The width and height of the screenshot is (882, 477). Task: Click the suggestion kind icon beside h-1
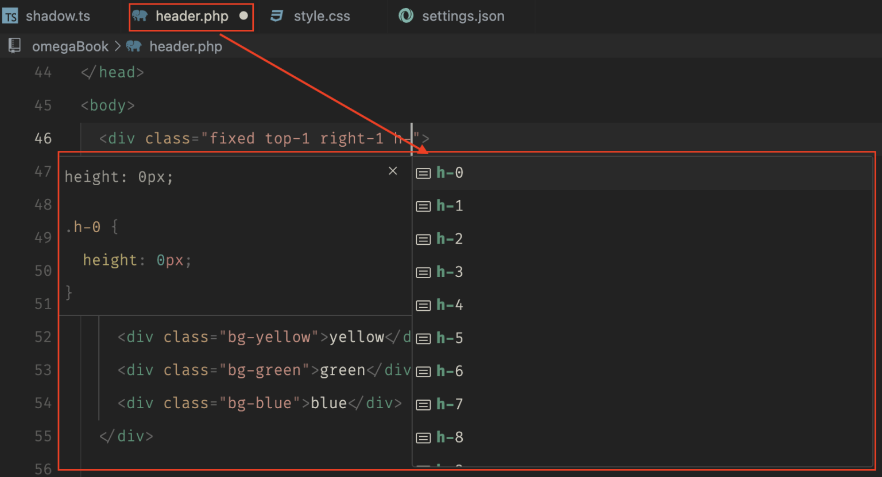[423, 206]
